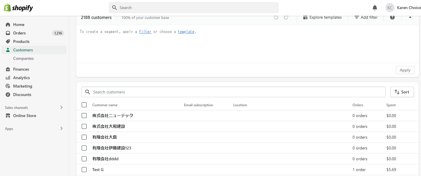Open the Add filter menu
The image size is (421, 176).
[x=366, y=18]
